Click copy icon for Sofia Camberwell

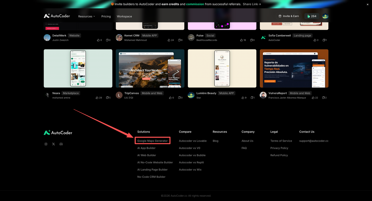point(324,40)
